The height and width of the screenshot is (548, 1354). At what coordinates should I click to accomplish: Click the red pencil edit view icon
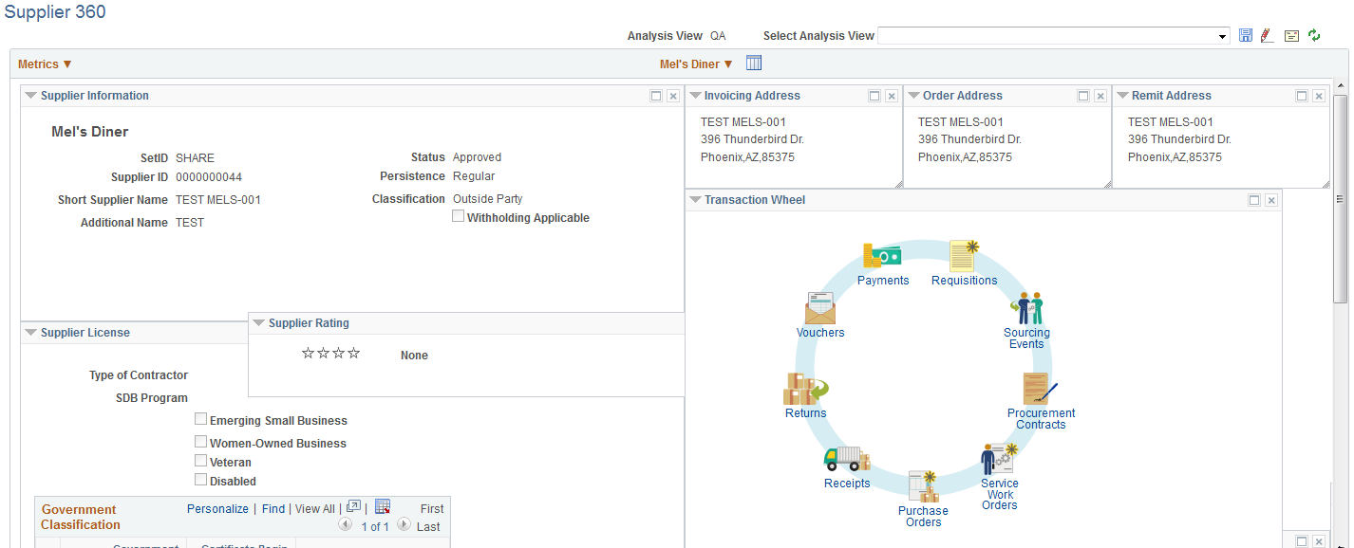[1266, 35]
